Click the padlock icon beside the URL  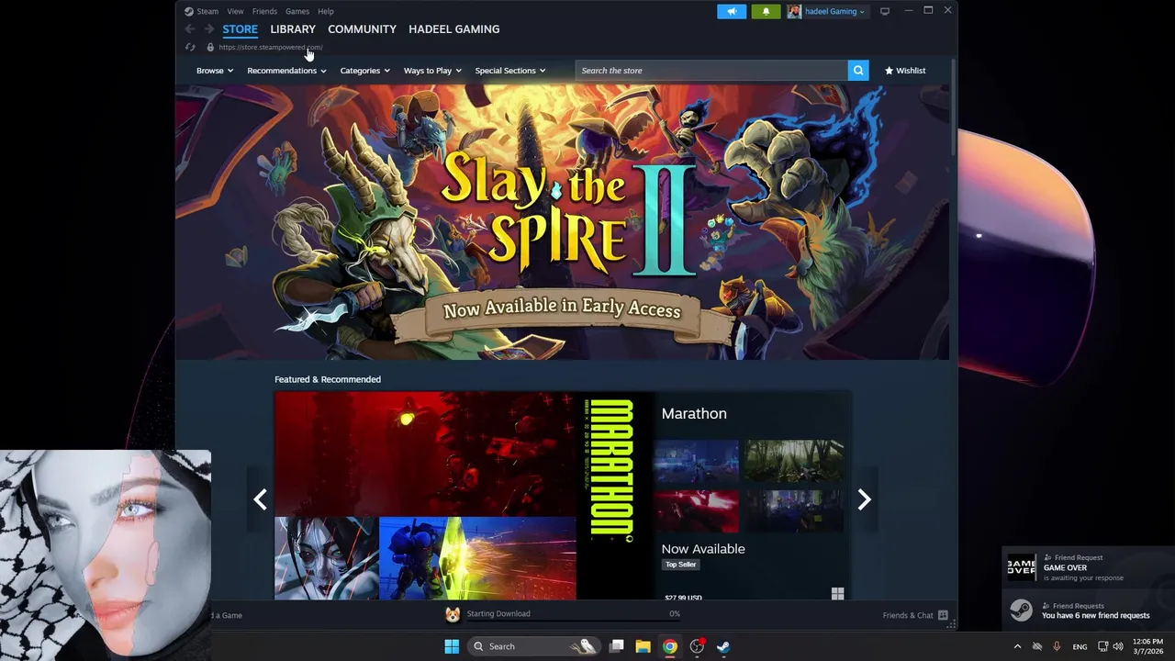pyautogui.click(x=210, y=47)
